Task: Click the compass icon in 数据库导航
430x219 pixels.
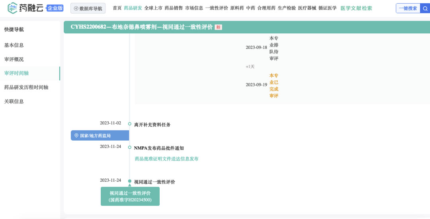Action: click(x=76, y=8)
